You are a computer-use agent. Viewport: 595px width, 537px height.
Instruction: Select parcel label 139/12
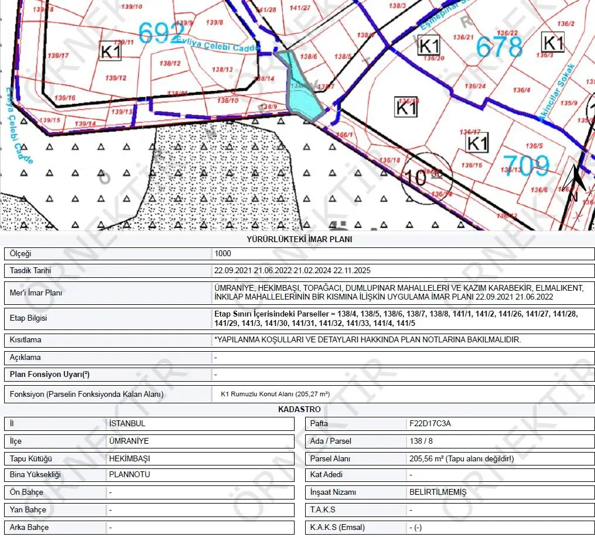tap(116, 77)
